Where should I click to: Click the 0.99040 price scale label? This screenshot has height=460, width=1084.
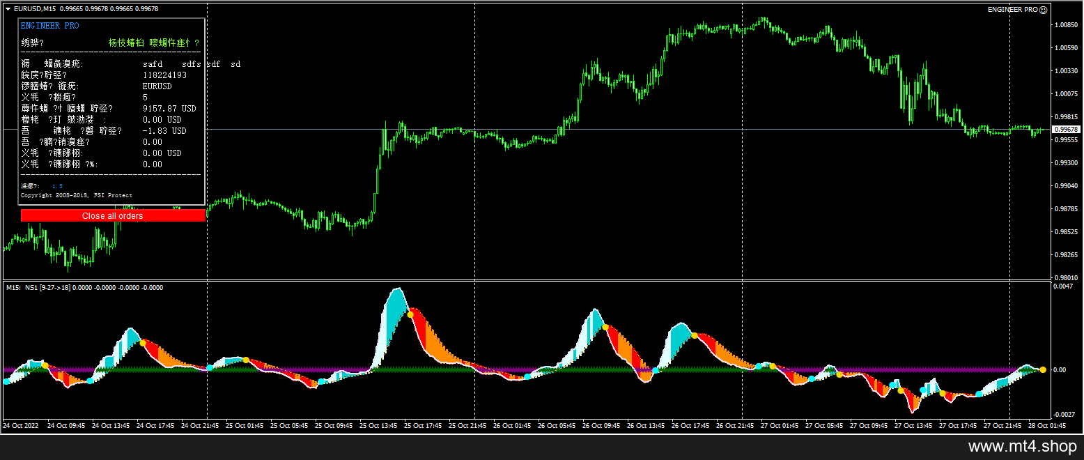click(1067, 186)
